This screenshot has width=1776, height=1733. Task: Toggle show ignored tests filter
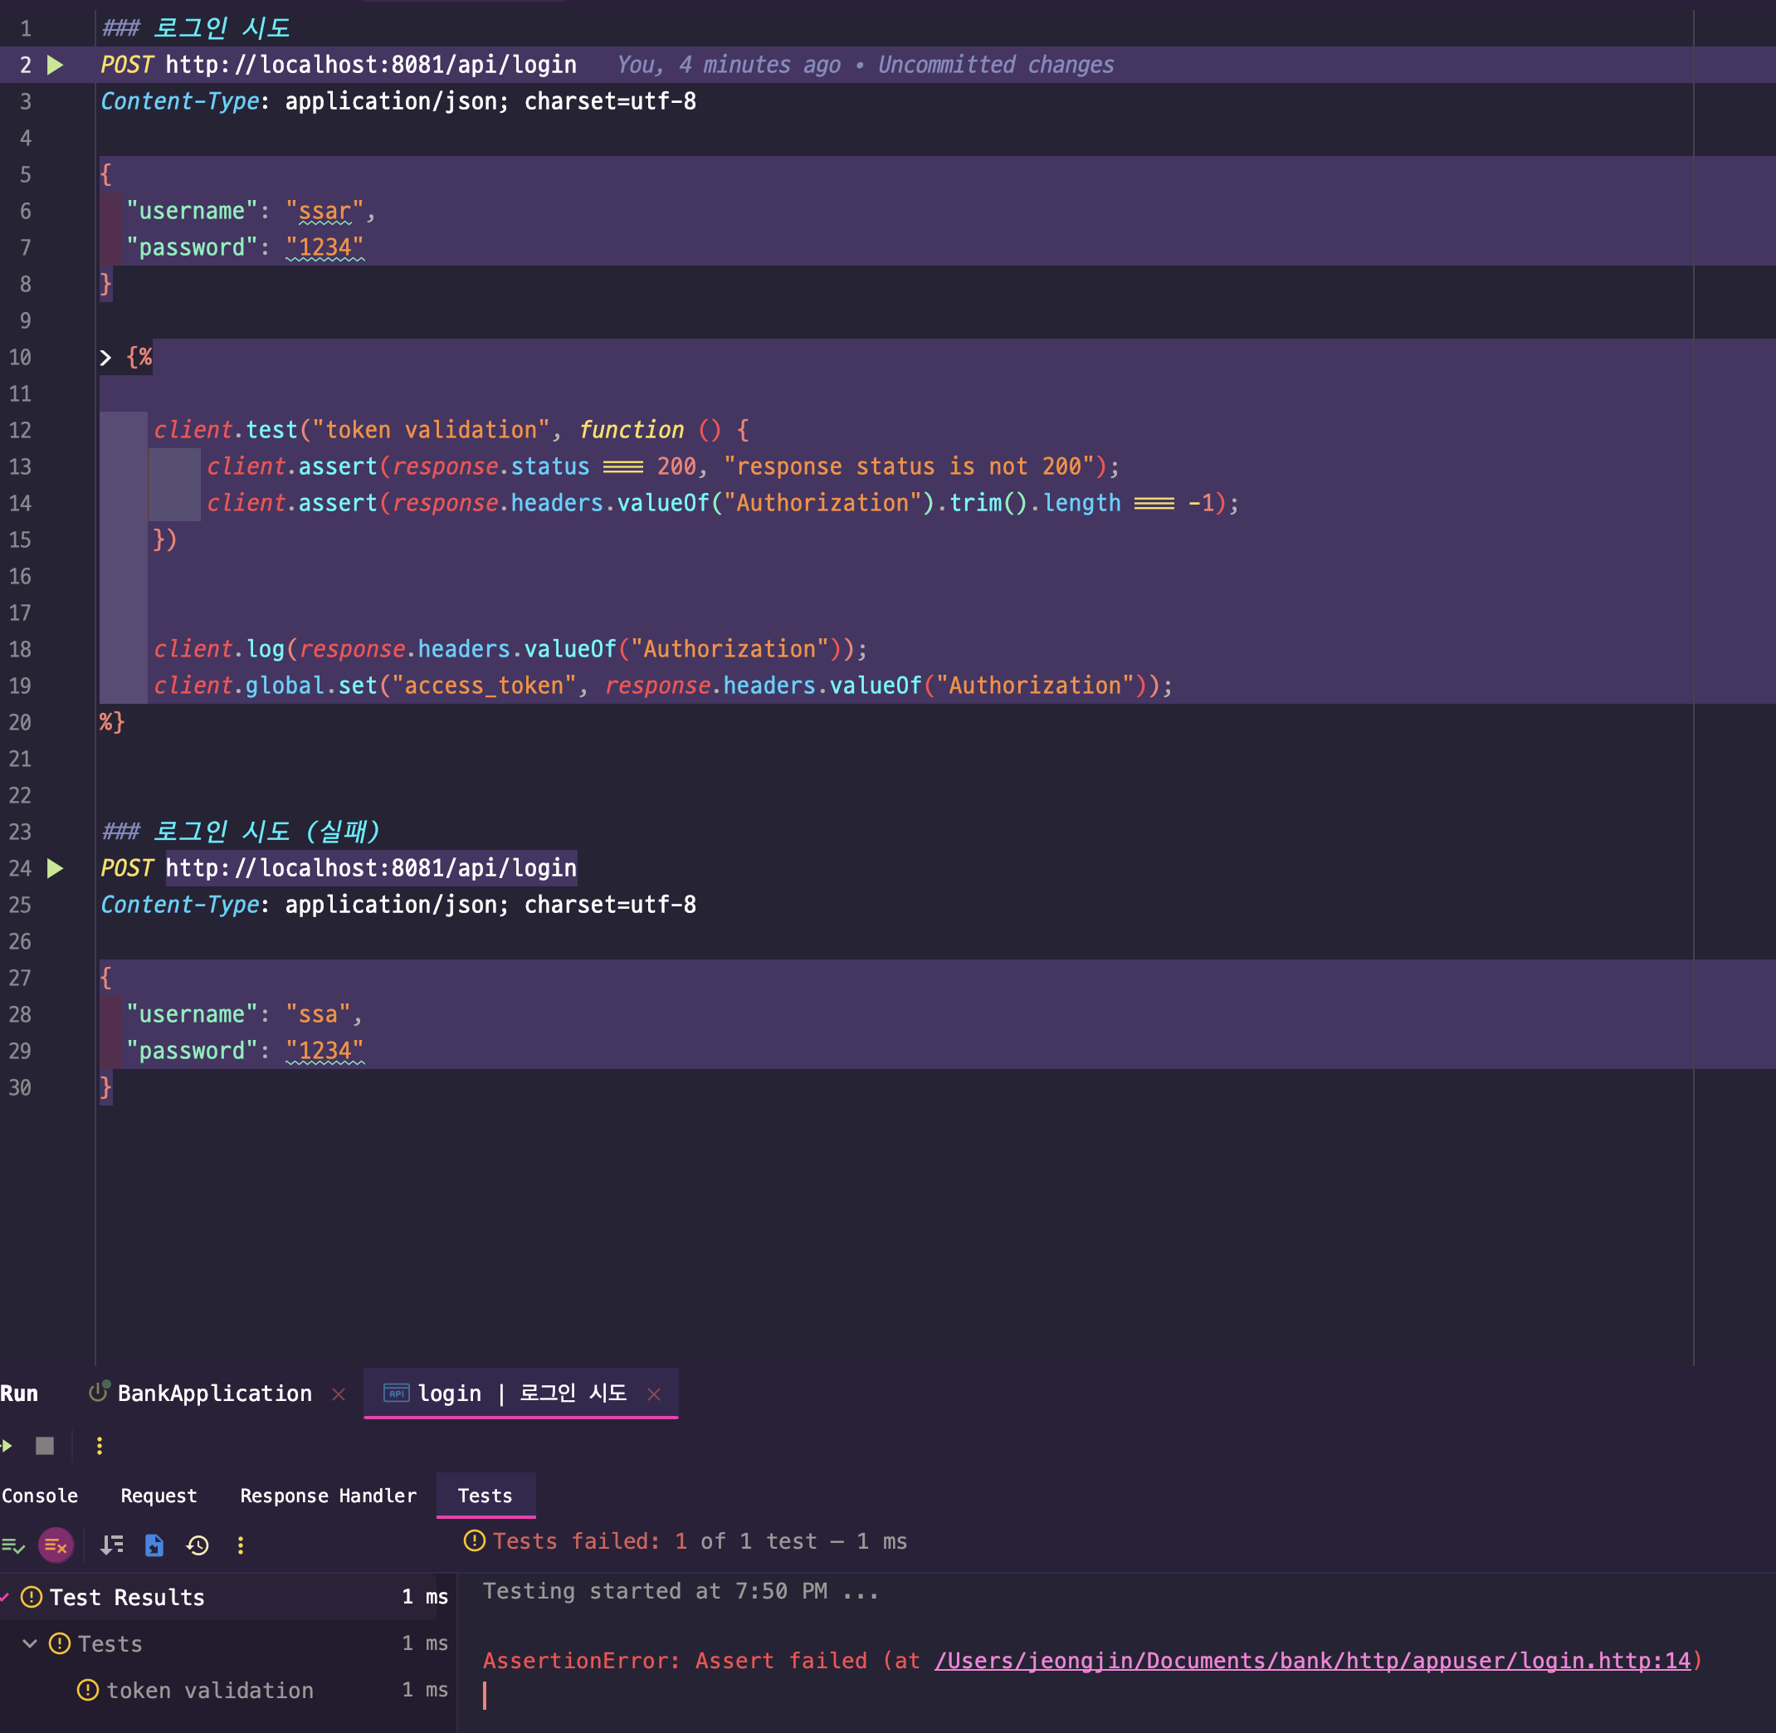56,1545
